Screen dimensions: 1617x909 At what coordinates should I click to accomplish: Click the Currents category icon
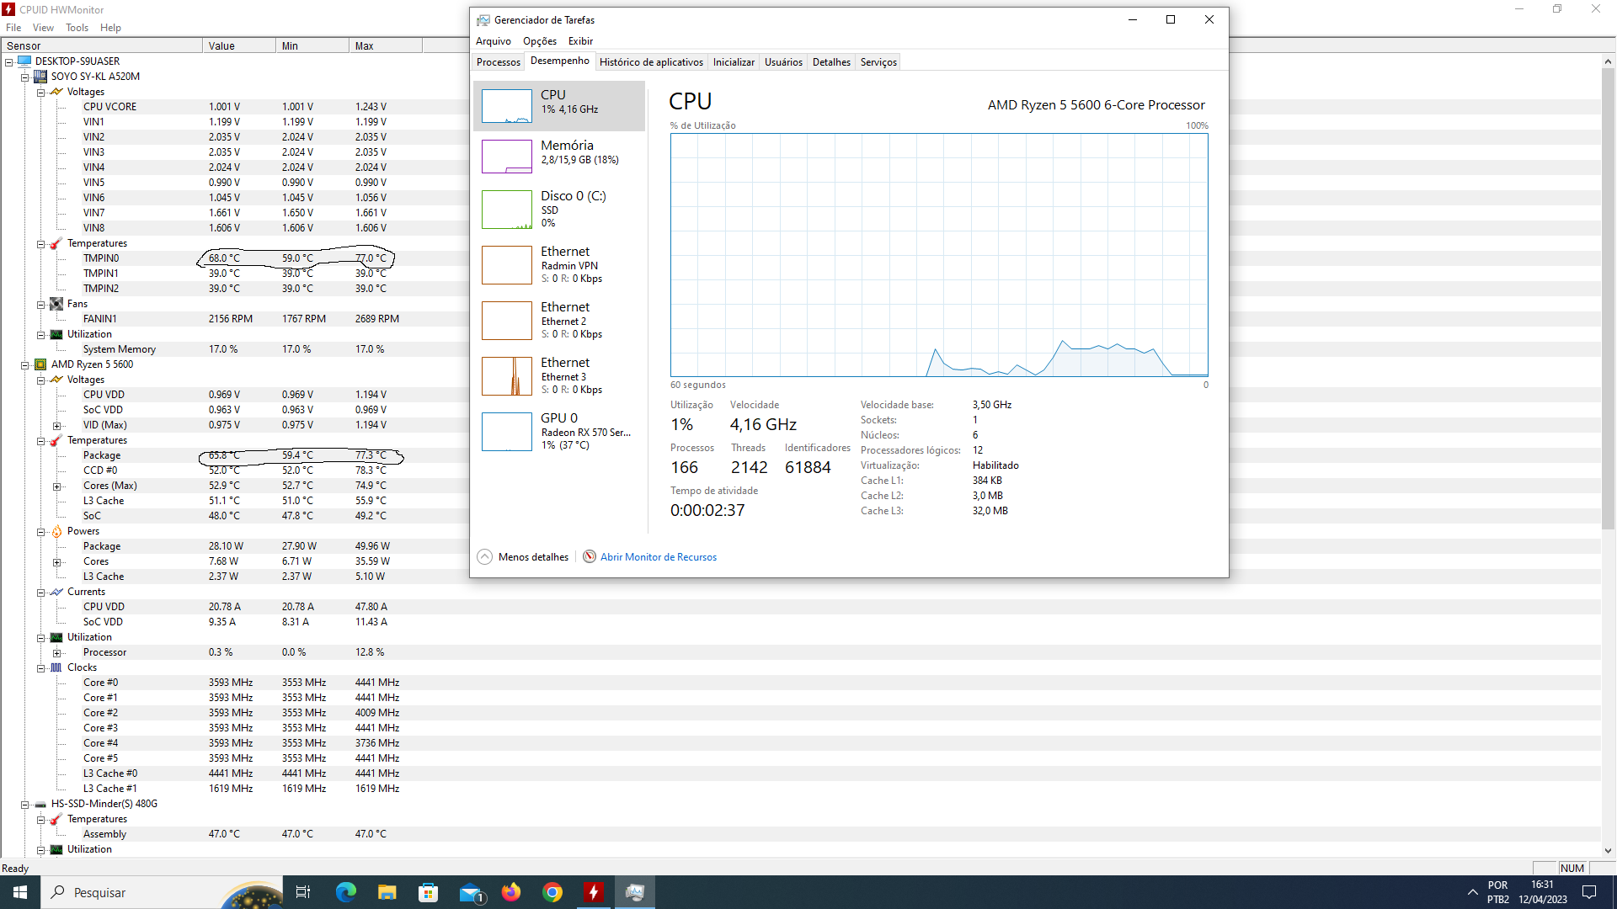click(56, 592)
